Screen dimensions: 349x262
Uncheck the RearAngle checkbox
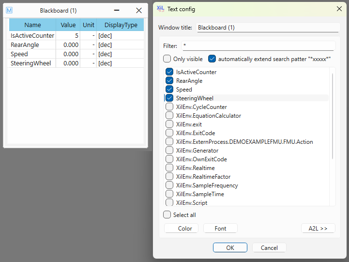[169, 81]
